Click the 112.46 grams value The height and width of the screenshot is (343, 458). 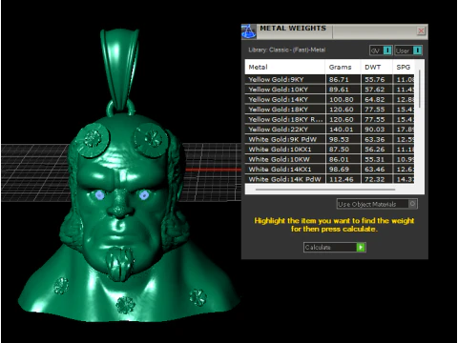coord(342,179)
